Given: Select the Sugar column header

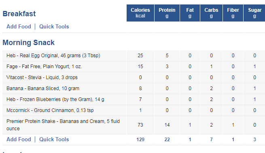Looking at the screenshot, I should pos(254,13).
